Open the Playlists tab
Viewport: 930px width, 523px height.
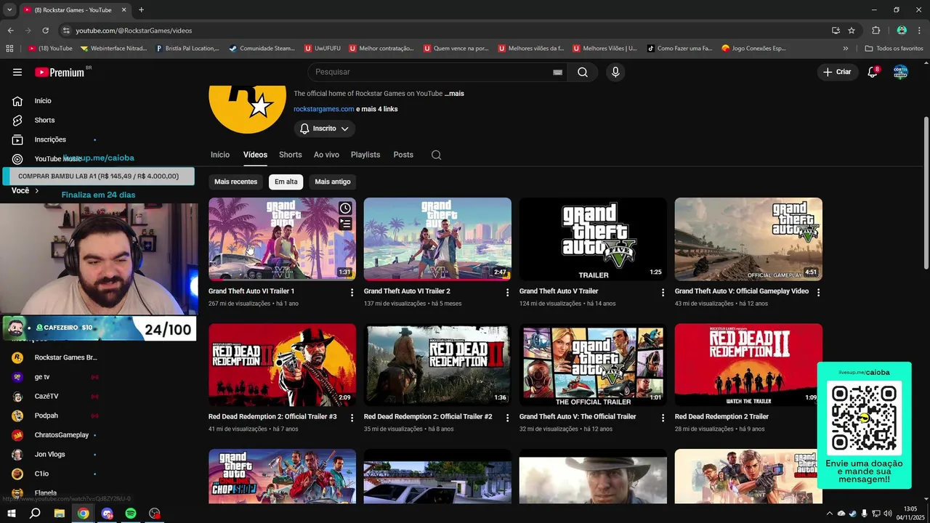point(365,155)
